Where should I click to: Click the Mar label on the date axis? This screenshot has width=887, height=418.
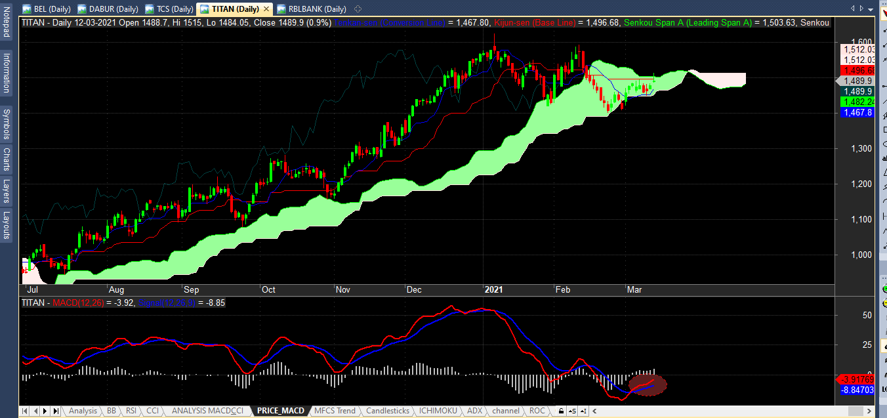click(x=634, y=289)
